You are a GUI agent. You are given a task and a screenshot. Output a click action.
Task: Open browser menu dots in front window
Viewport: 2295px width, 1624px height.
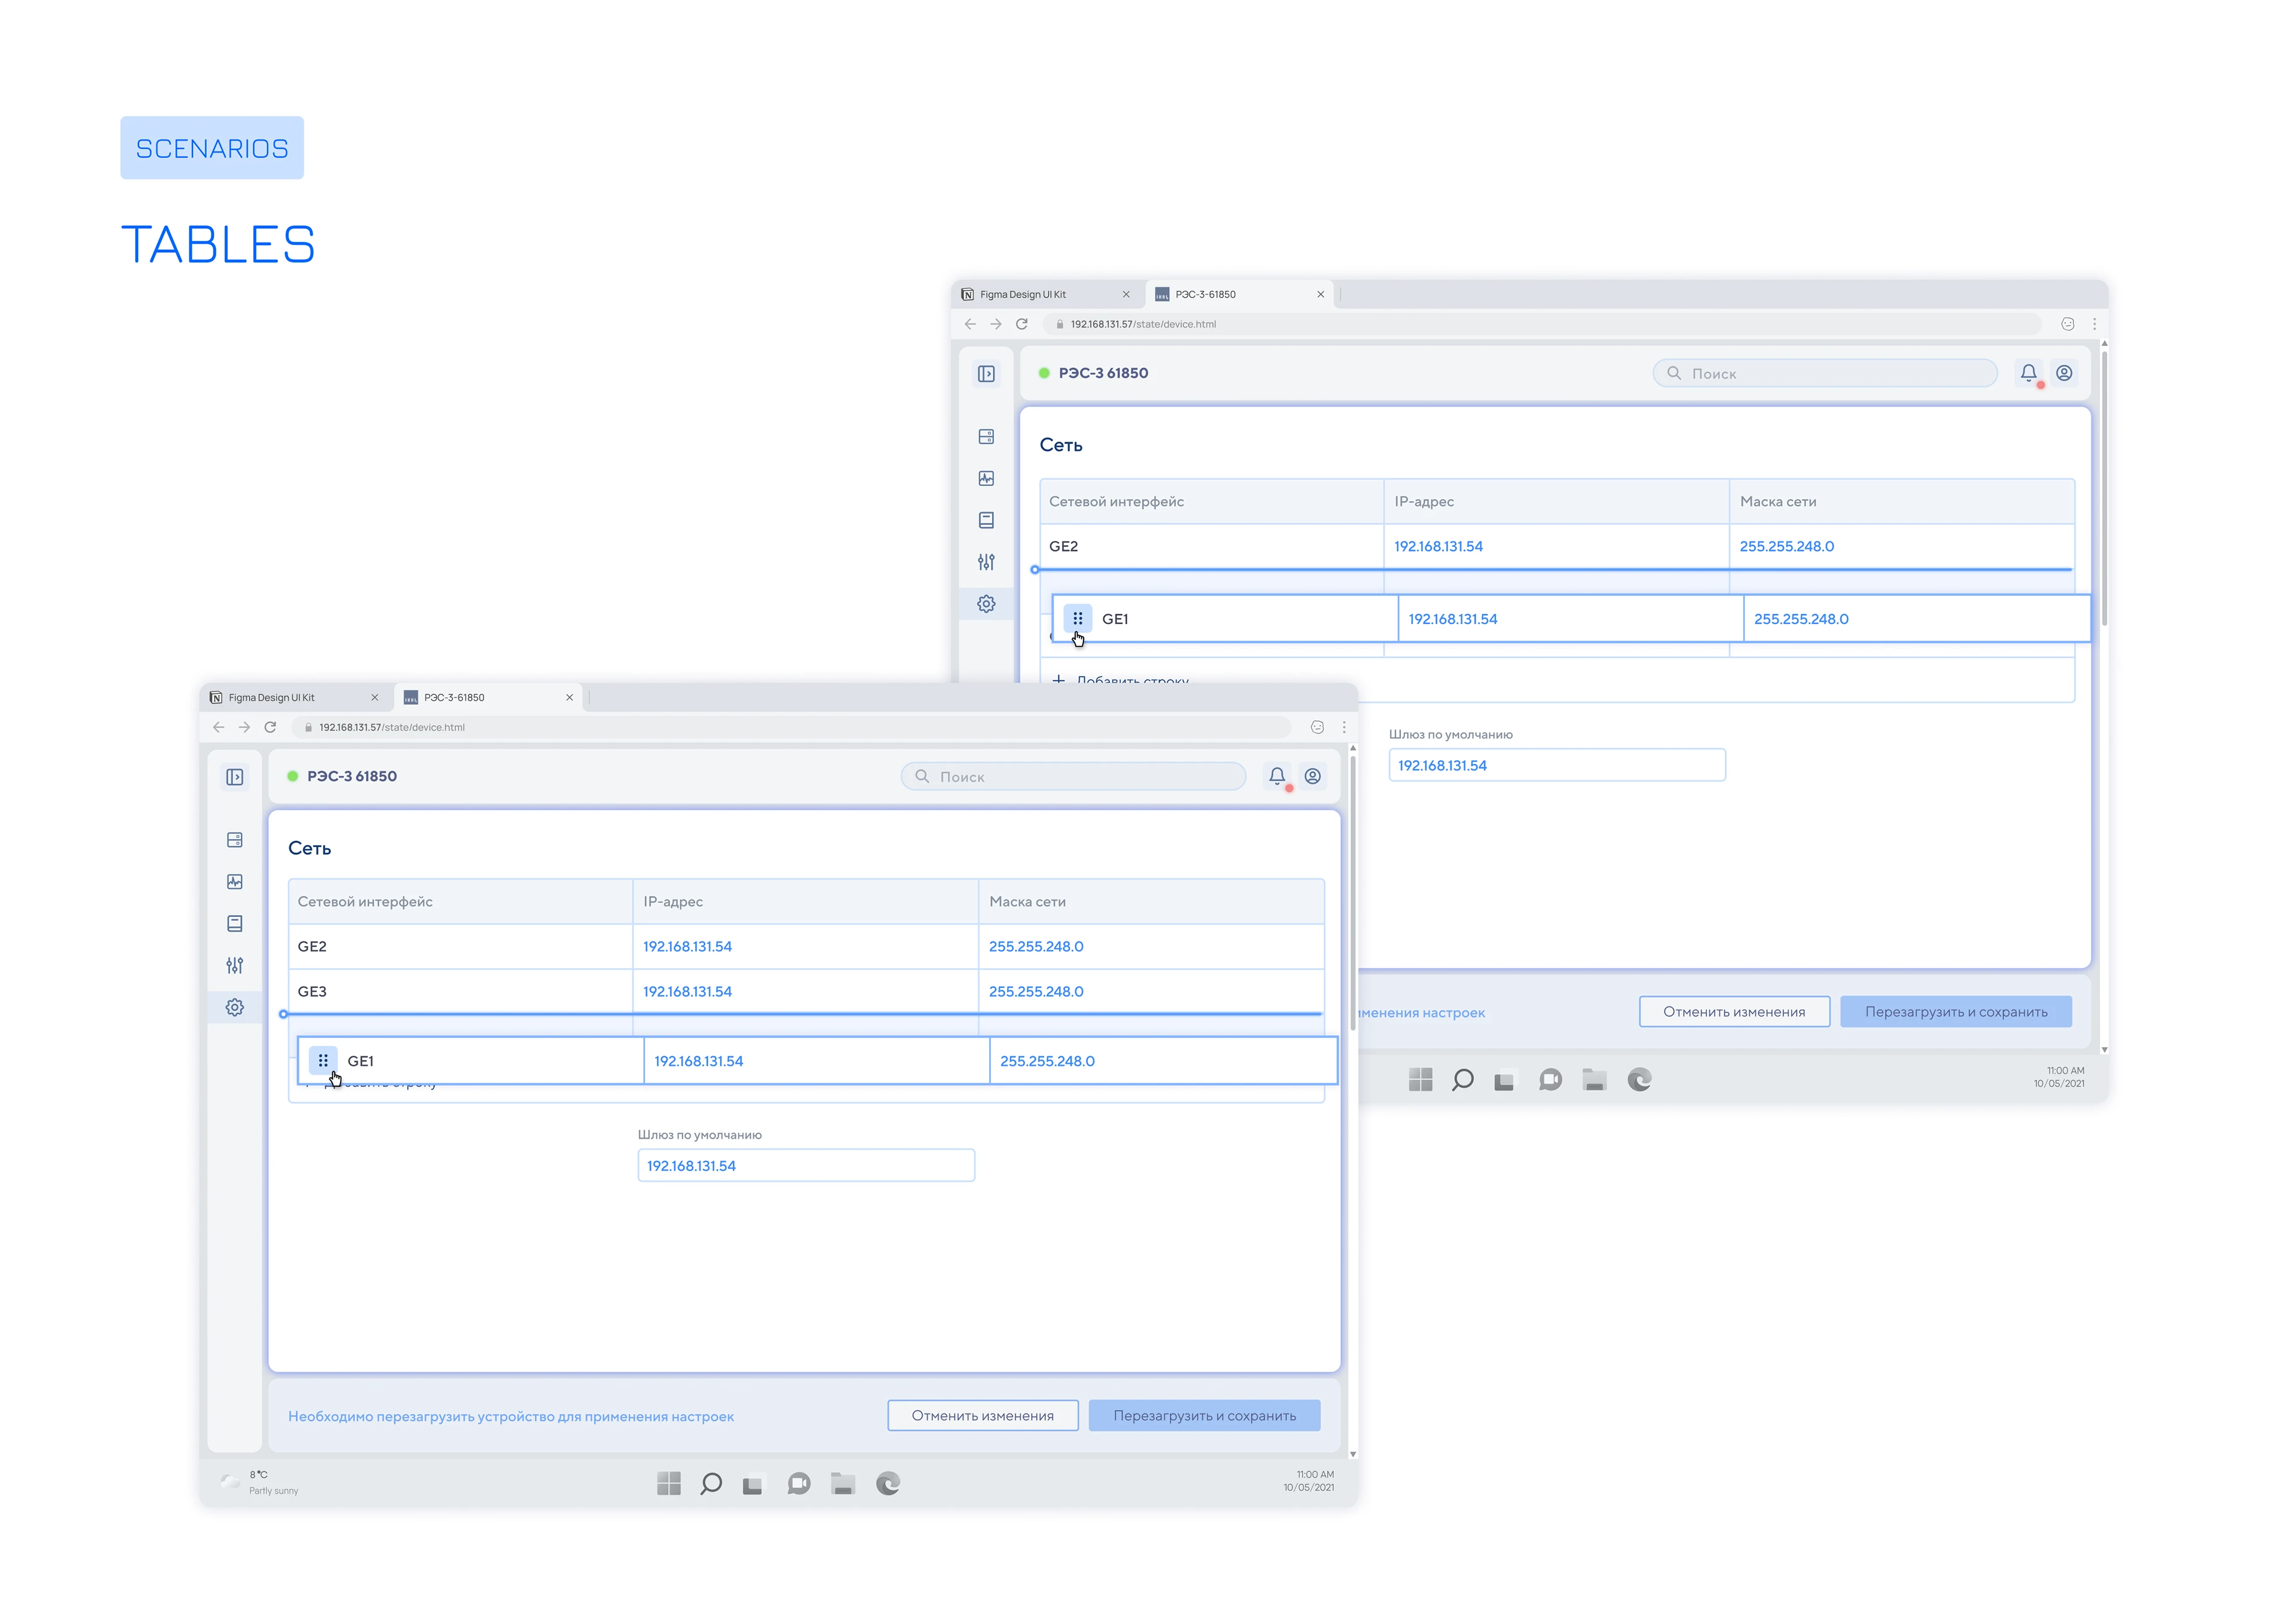coord(1344,727)
